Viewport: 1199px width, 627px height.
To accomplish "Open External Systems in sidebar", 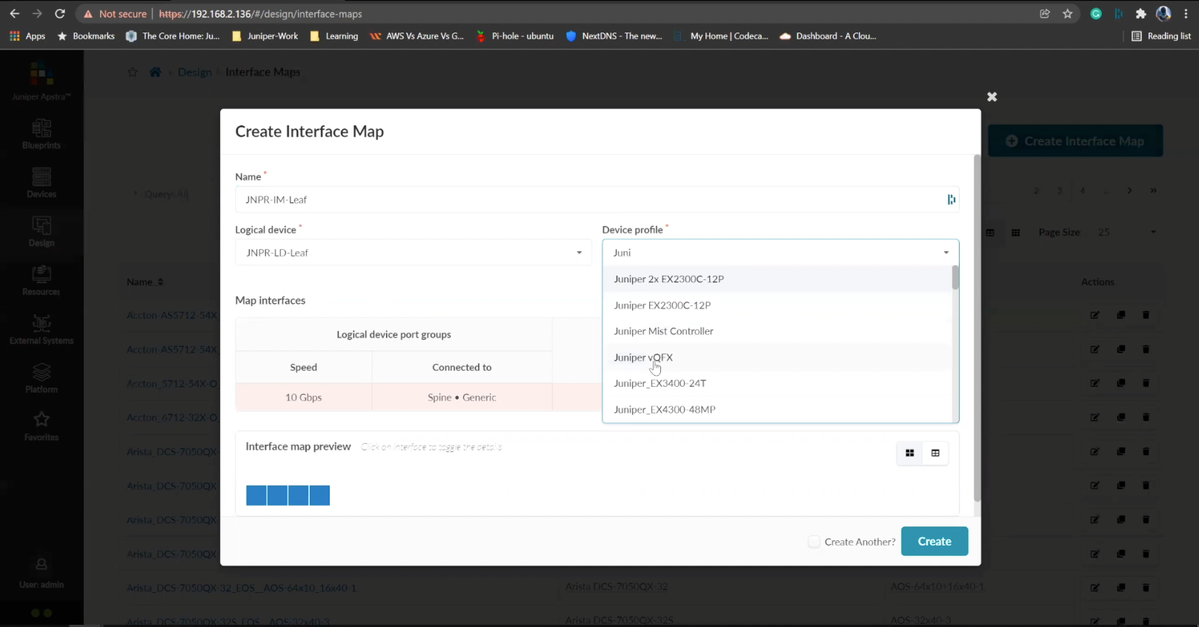I will pos(41,330).
